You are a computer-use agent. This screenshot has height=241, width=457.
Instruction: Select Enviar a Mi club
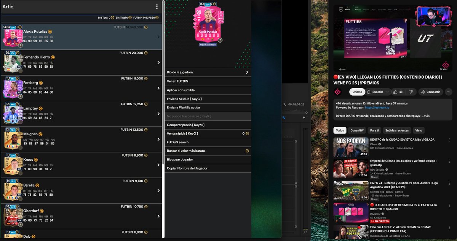pos(208,99)
